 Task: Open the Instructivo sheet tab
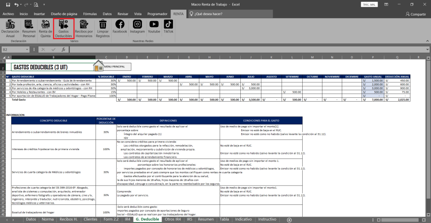coord(267,220)
